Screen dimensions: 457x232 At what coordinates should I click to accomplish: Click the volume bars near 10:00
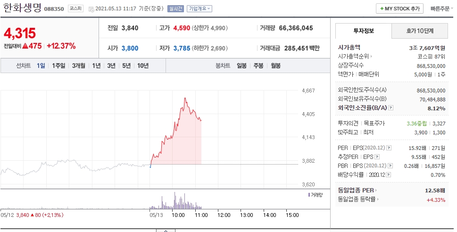[175, 201]
